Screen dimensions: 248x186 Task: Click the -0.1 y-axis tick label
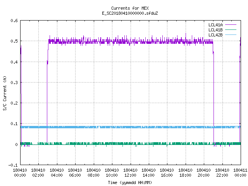tap(13, 165)
